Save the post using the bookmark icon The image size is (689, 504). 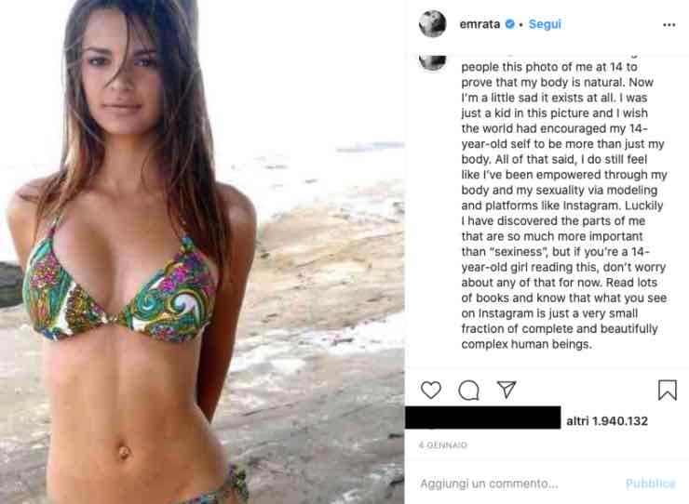pos(667,390)
